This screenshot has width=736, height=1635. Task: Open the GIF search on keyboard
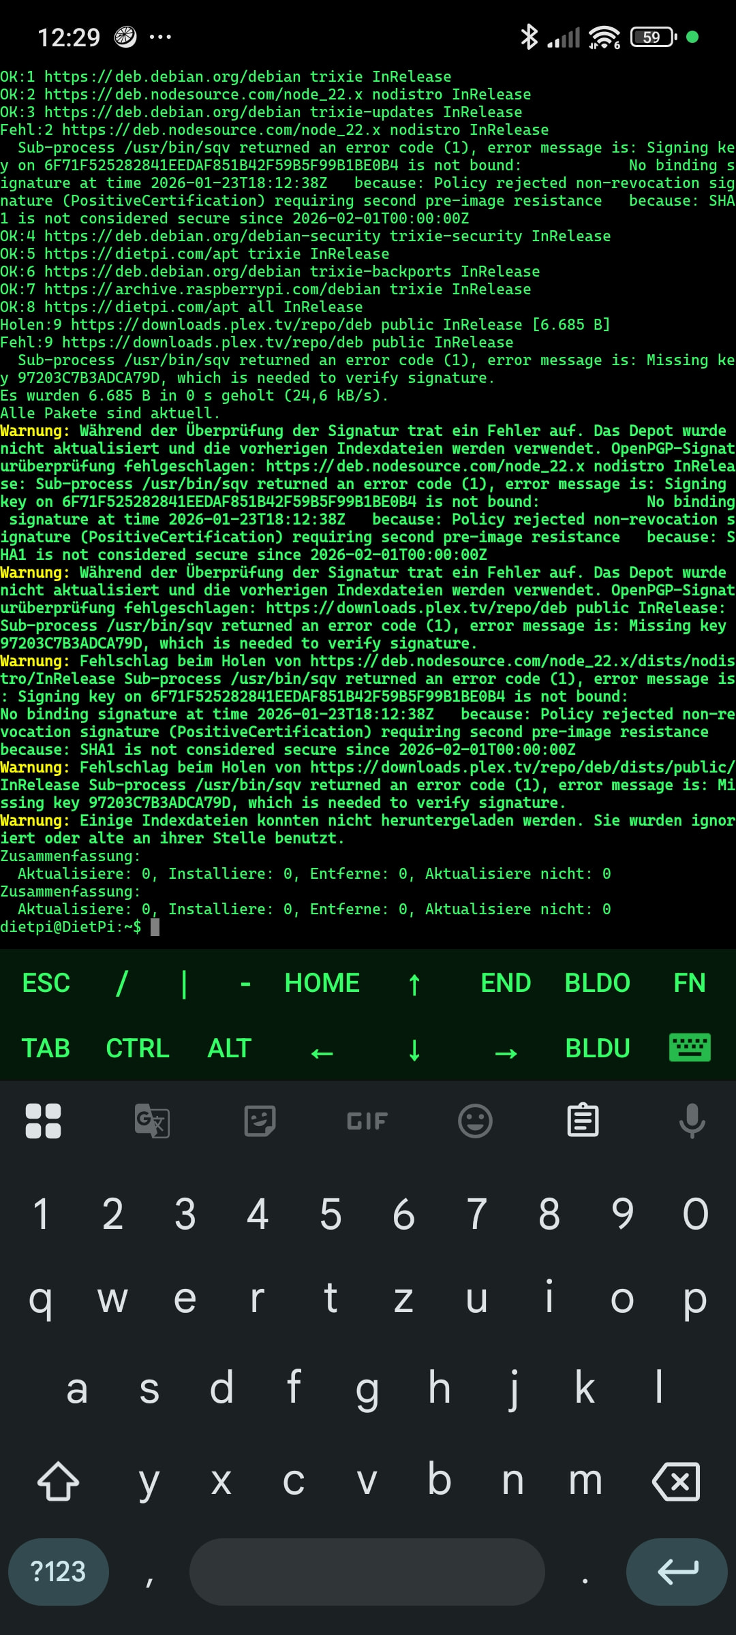[367, 1121]
